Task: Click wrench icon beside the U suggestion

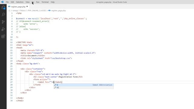Action: (55, 85)
